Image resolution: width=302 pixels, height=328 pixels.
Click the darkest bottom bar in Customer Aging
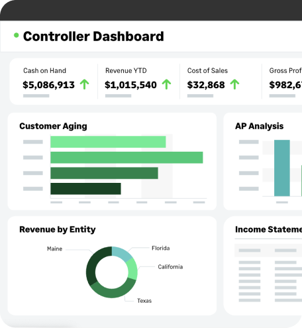pyautogui.click(x=85, y=189)
